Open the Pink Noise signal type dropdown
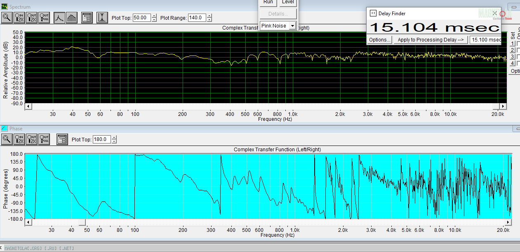 pos(292,26)
